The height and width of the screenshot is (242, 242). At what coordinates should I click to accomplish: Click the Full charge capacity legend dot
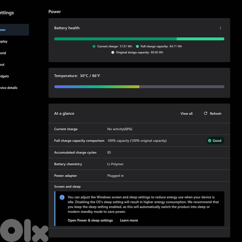tap(137, 46)
